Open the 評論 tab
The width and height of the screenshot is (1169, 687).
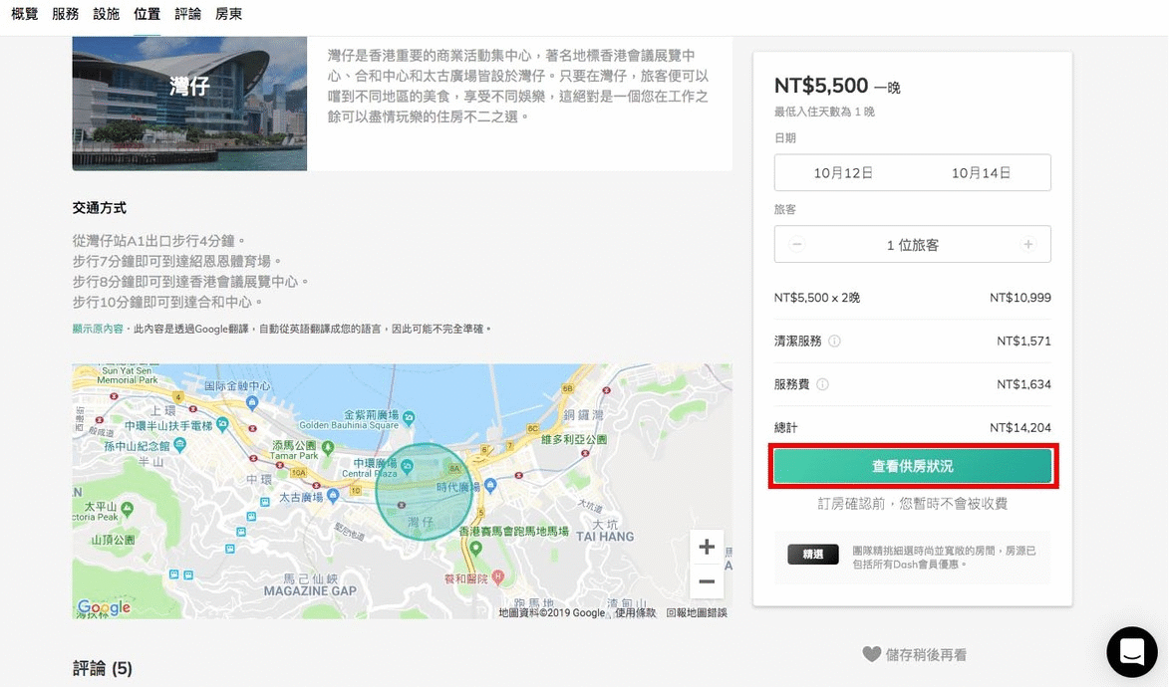coord(188,14)
